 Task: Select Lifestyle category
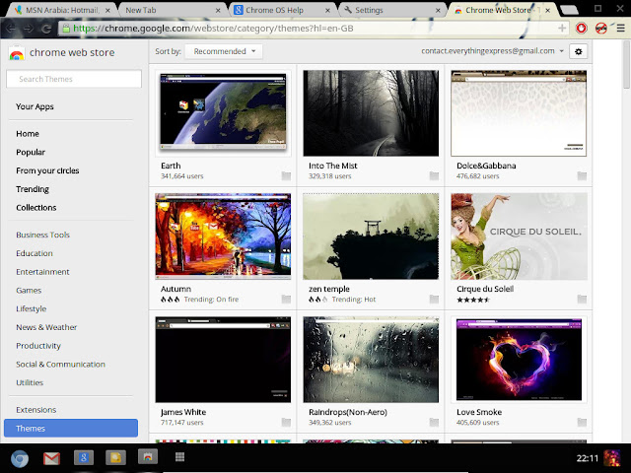(x=31, y=308)
